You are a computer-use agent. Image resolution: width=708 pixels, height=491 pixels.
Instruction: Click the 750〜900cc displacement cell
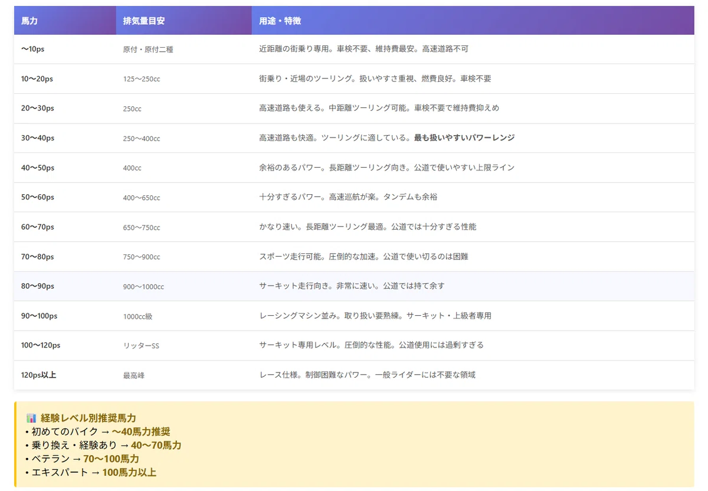184,257
